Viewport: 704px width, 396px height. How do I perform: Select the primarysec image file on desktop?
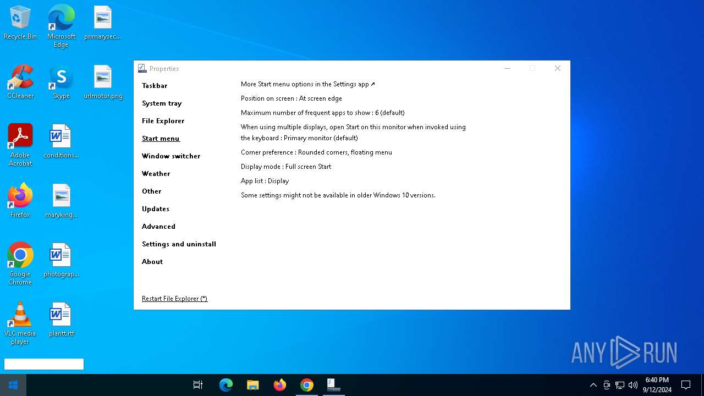(103, 23)
